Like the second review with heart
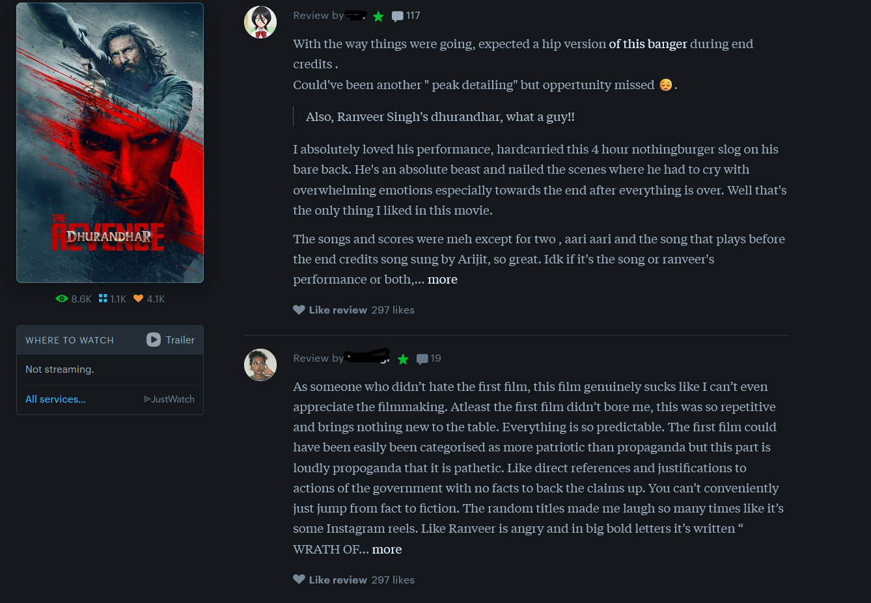The width and height of the screenshot is (871, 603). coord(299,580)
